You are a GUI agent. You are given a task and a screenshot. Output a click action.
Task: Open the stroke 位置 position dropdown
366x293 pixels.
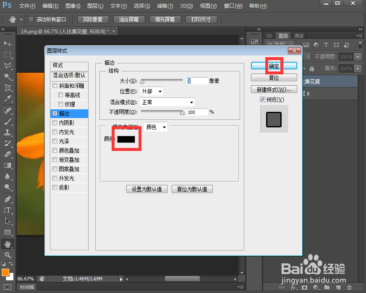point(152,91)
